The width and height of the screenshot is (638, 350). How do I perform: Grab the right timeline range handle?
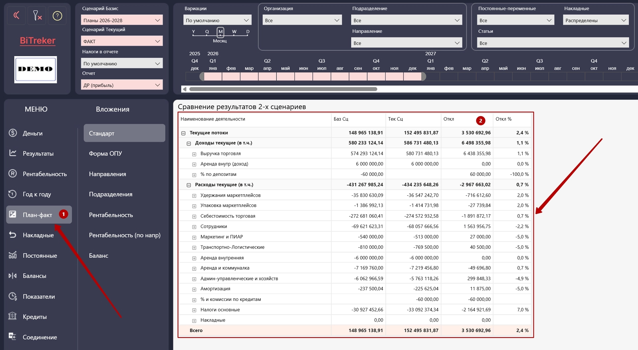(424, 77)
